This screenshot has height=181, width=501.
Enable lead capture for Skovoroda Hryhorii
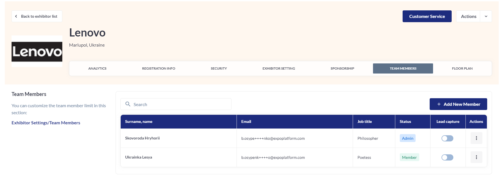click(x=447, y=138)
